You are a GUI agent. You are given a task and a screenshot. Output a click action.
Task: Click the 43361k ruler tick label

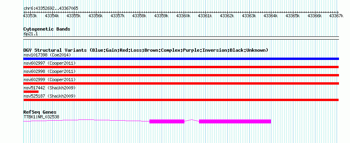205,16
